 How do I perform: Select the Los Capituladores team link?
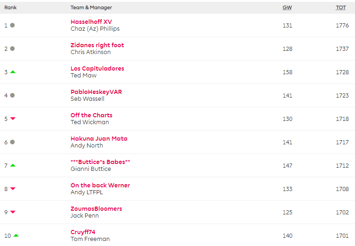[98, 68]
